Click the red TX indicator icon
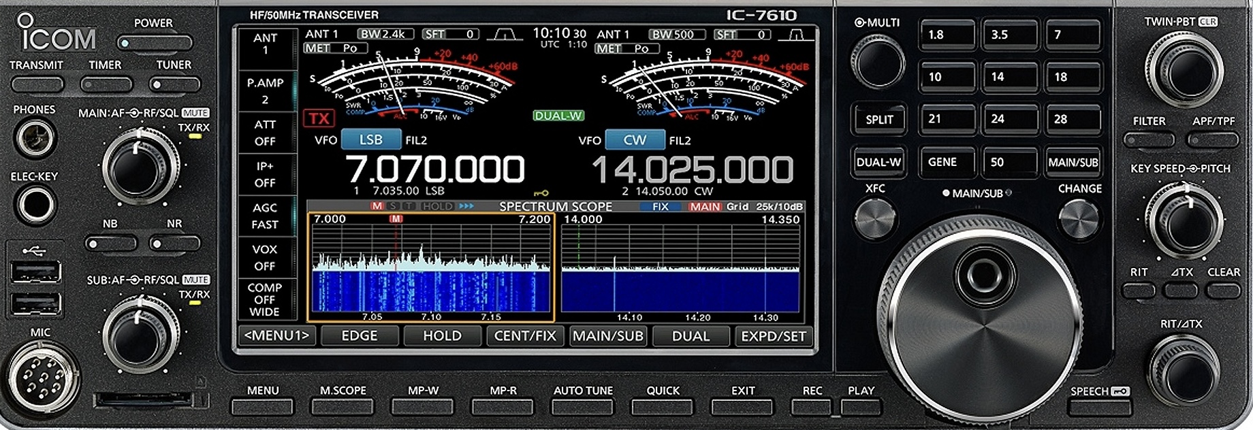The height and width of the screenshot is (430, 1253). point(319,119)
